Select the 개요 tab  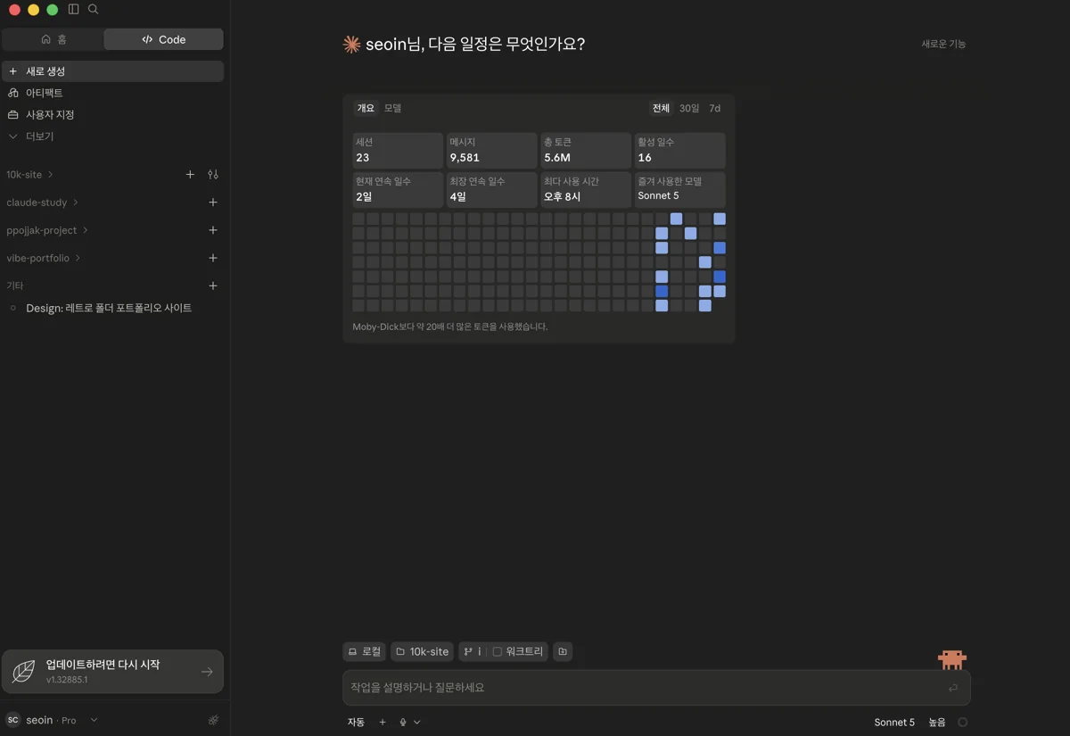366,108
